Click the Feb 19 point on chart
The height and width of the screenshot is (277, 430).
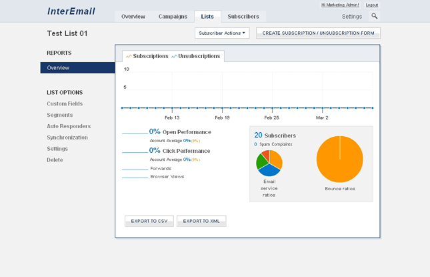223,107
